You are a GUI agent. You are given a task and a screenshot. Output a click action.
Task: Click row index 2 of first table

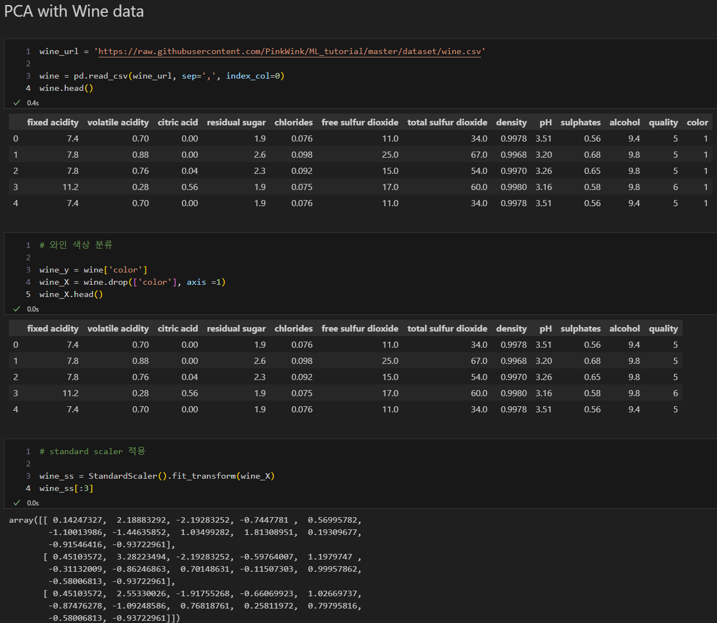[16, 171]
